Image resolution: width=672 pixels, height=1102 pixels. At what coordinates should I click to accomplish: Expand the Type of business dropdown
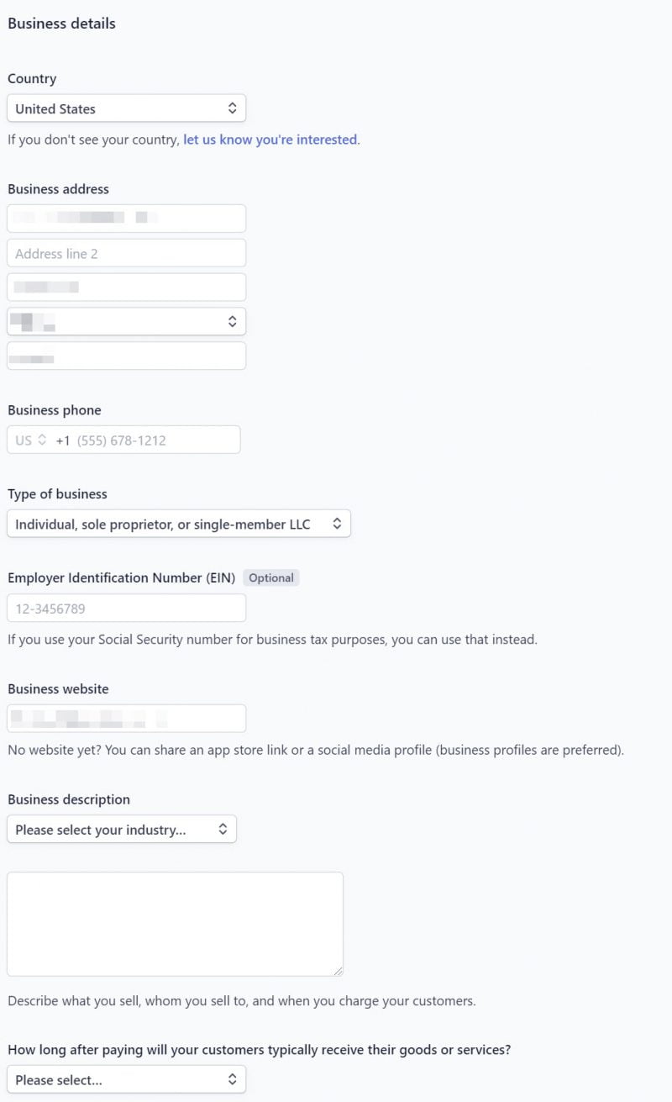pos(178,524)
